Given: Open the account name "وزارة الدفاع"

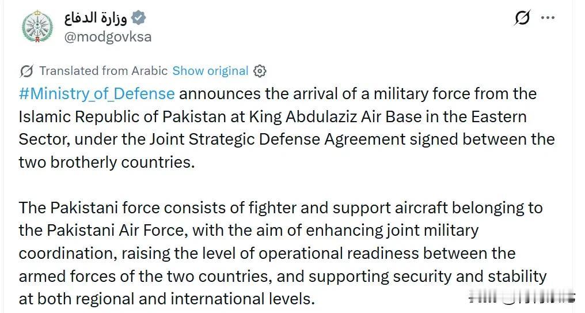Looking at the screenshot, I should (x=96, y=18).
